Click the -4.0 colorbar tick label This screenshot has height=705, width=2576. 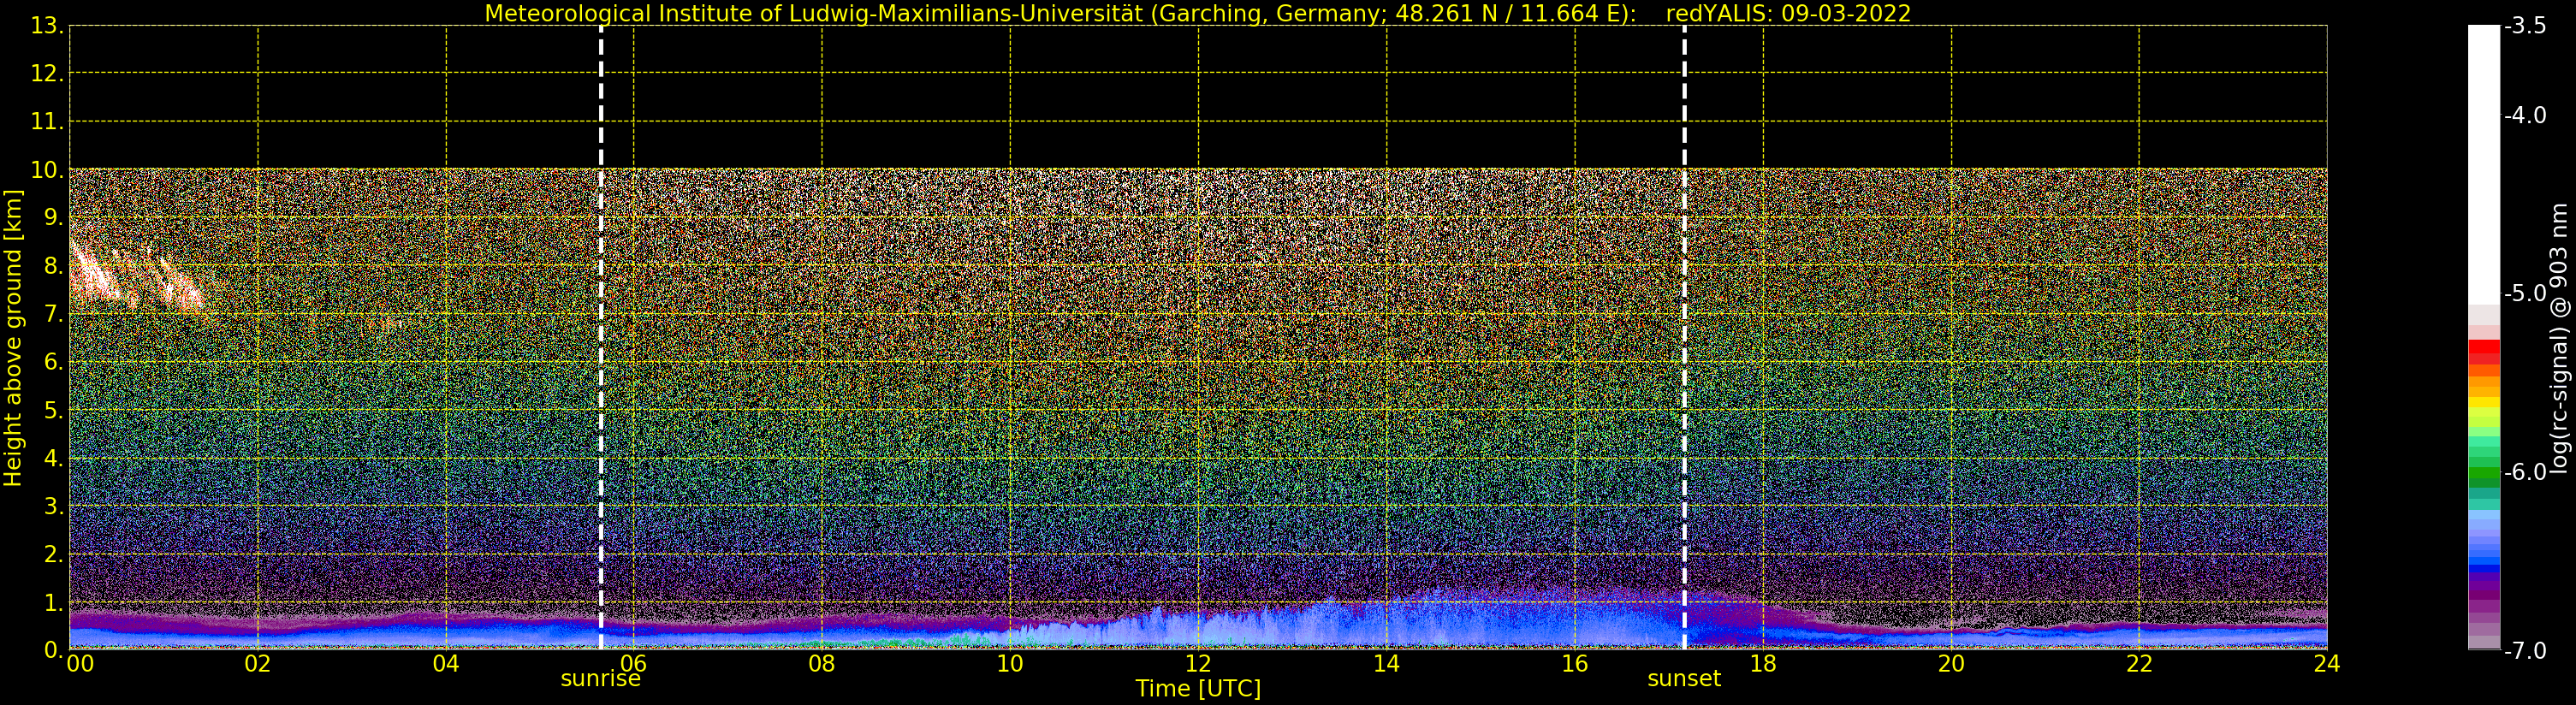(x=2525, y=116)
